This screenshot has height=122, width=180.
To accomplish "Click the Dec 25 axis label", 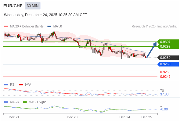I will click(147, 117).
